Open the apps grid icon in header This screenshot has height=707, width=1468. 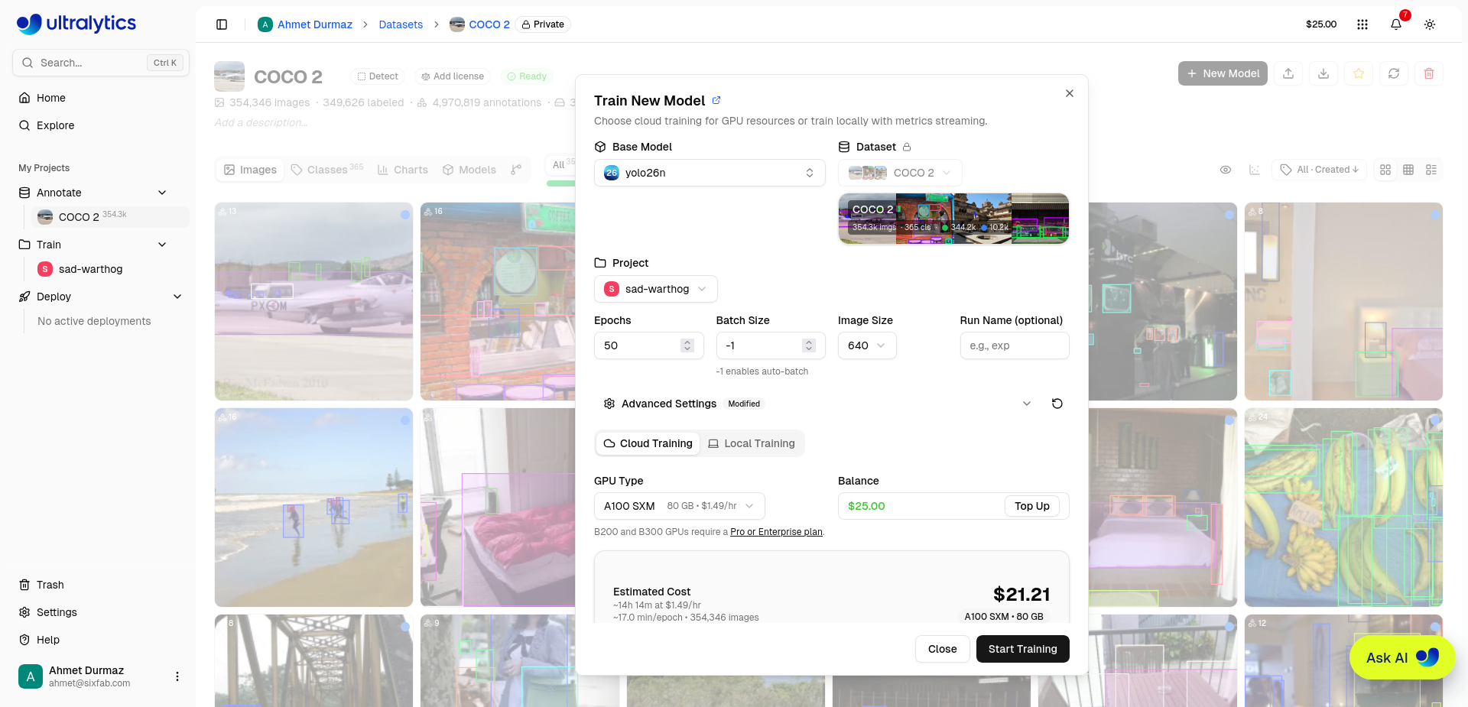pyautogui.click(x=1362, y=24)
